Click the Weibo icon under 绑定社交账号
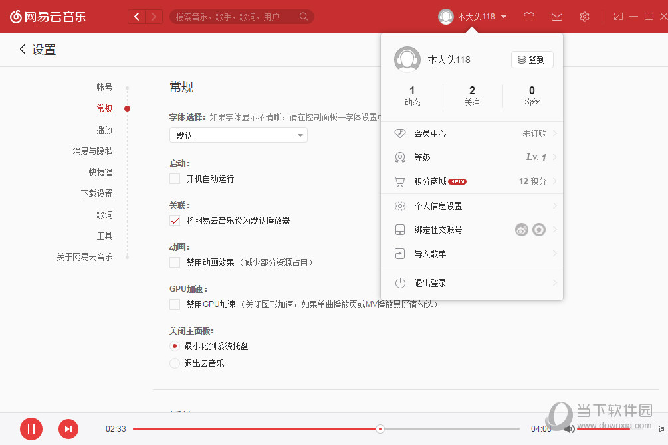This screenshot has height=445, width=668. tap(521, 229)
